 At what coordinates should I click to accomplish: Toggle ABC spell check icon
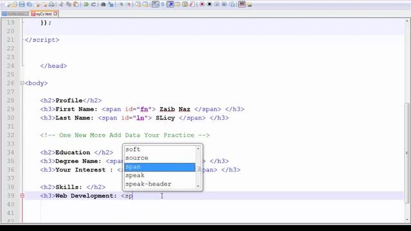[242, 4]
